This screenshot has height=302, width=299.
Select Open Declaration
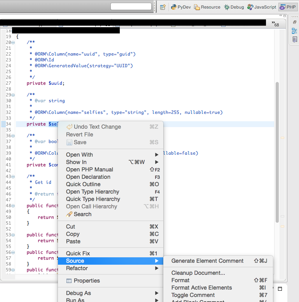(110, 177)
